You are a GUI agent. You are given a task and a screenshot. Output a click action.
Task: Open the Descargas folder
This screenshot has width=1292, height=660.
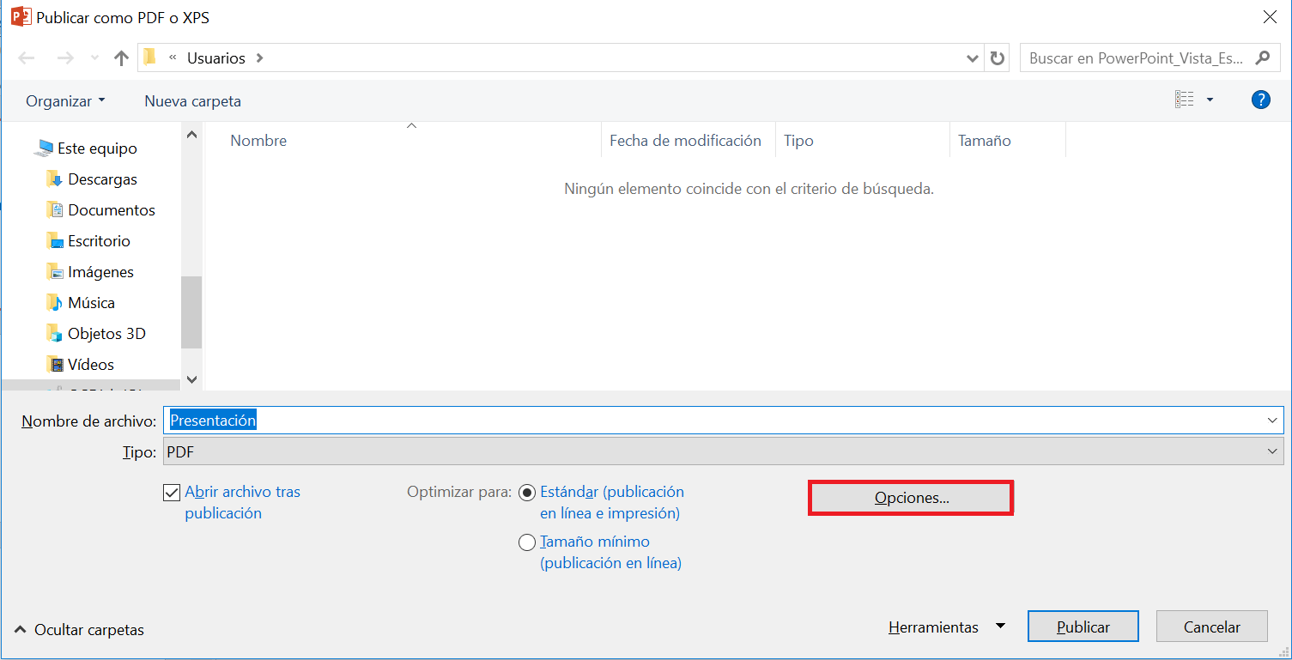pos(102,179)
